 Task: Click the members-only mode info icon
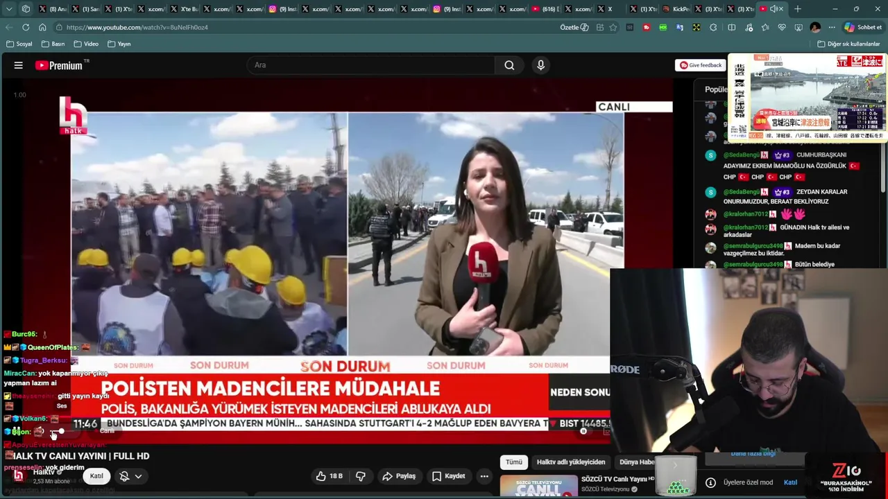point(710,482)
